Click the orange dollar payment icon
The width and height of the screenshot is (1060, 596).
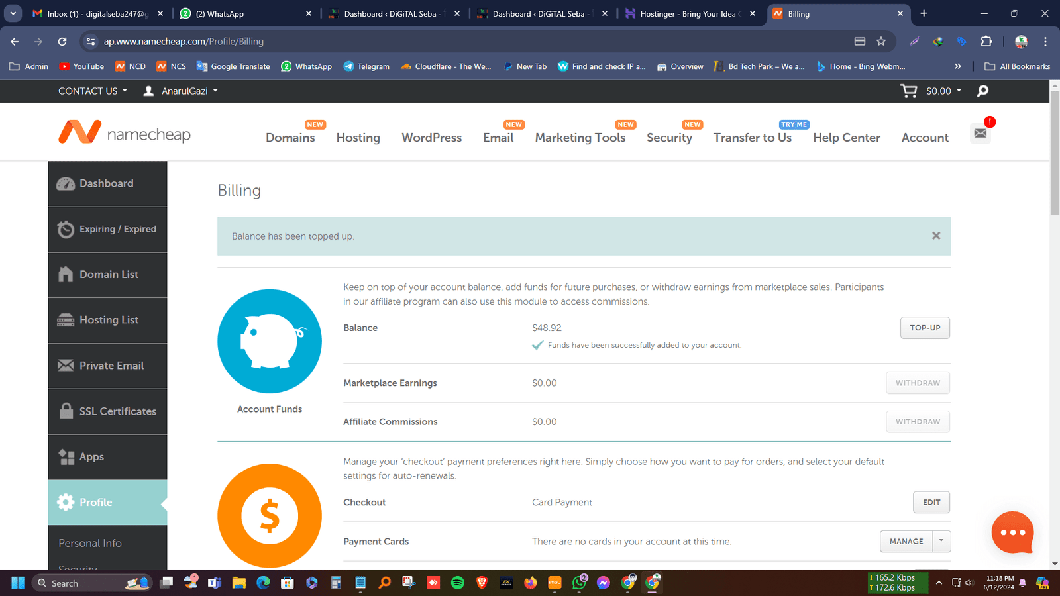point(270,516)
